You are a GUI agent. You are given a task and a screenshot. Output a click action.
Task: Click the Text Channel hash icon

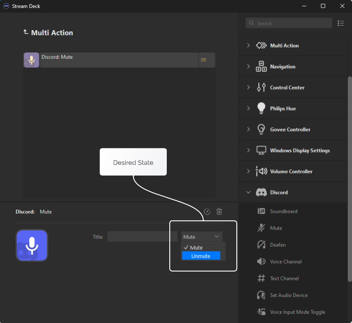(261, 278)
